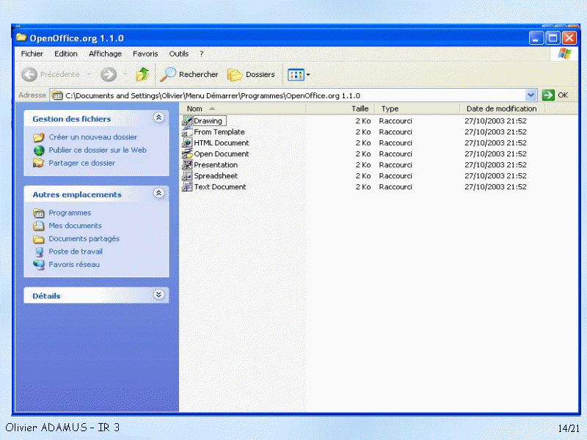Screen dimensions: 587x440
Task: Select the Spreadsheet shortcut icon
Action: click(187, 175)
